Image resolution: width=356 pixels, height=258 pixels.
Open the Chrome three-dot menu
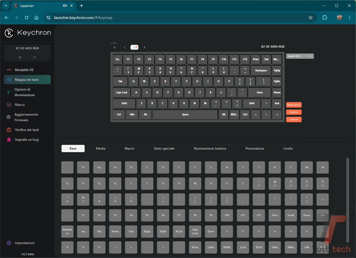pos(350,18)
